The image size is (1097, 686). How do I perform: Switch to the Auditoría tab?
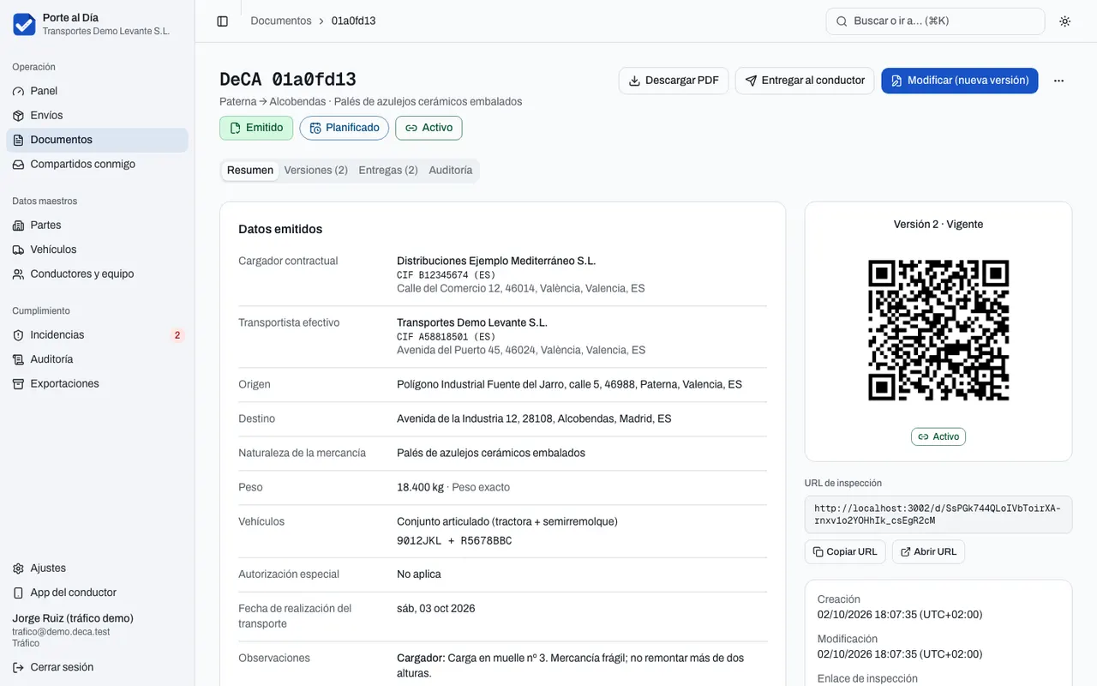(x=451, y=171)
